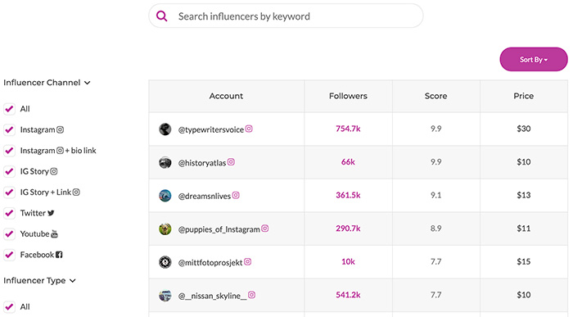Toggle the Instagram channel checkbox

pos(10,129)
